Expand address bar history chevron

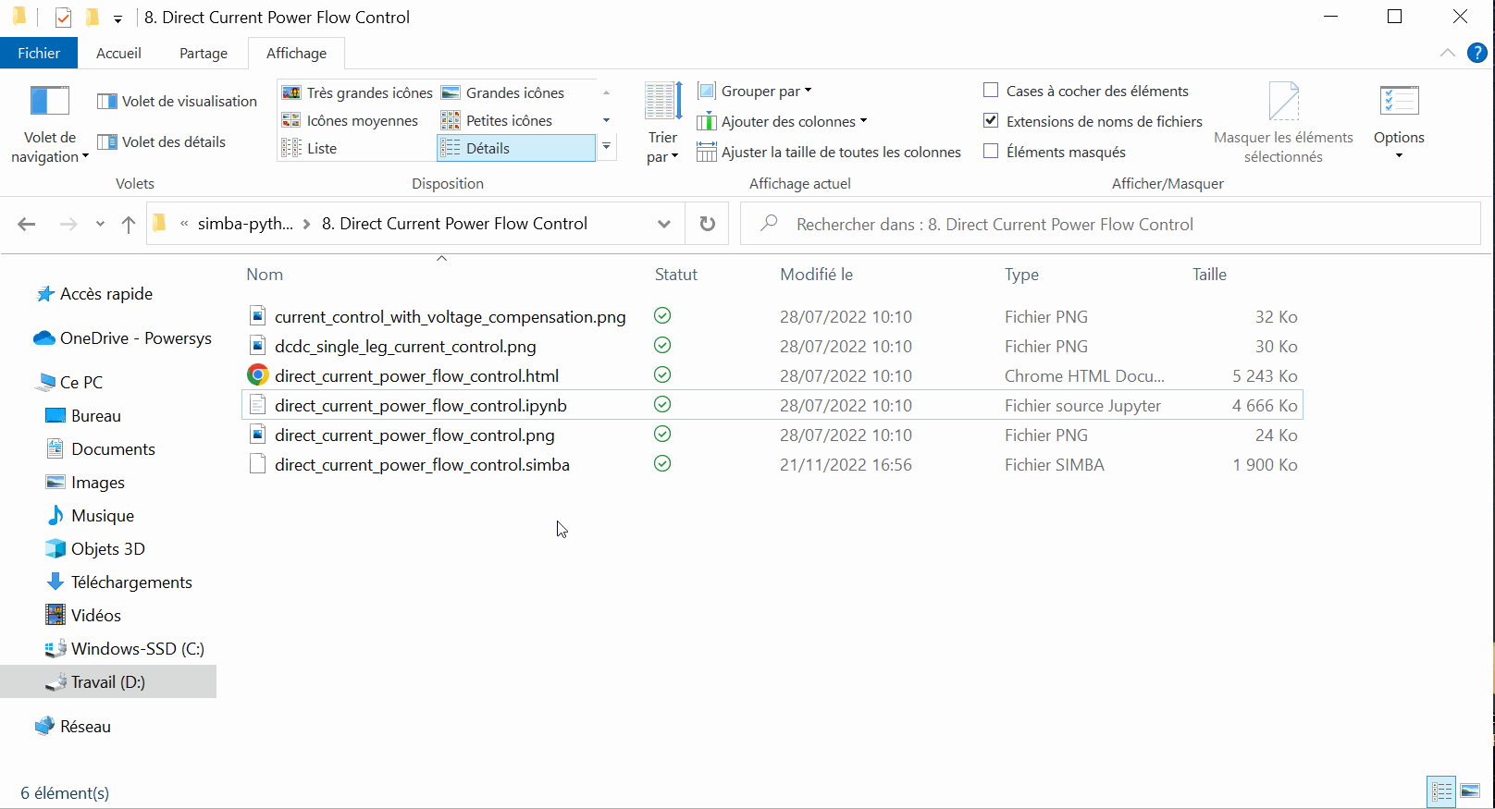(663, 224)
